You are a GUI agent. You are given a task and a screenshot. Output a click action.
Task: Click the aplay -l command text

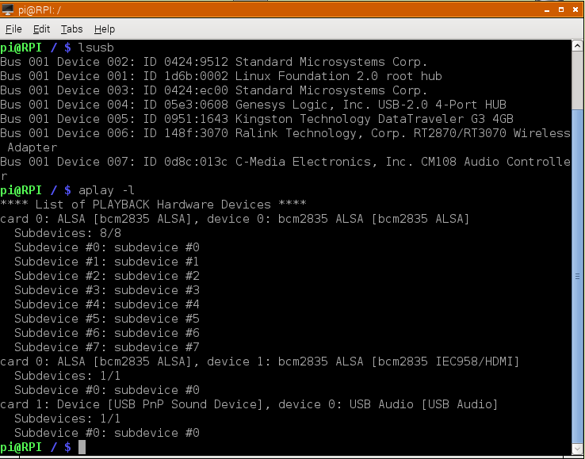(106, 190)
